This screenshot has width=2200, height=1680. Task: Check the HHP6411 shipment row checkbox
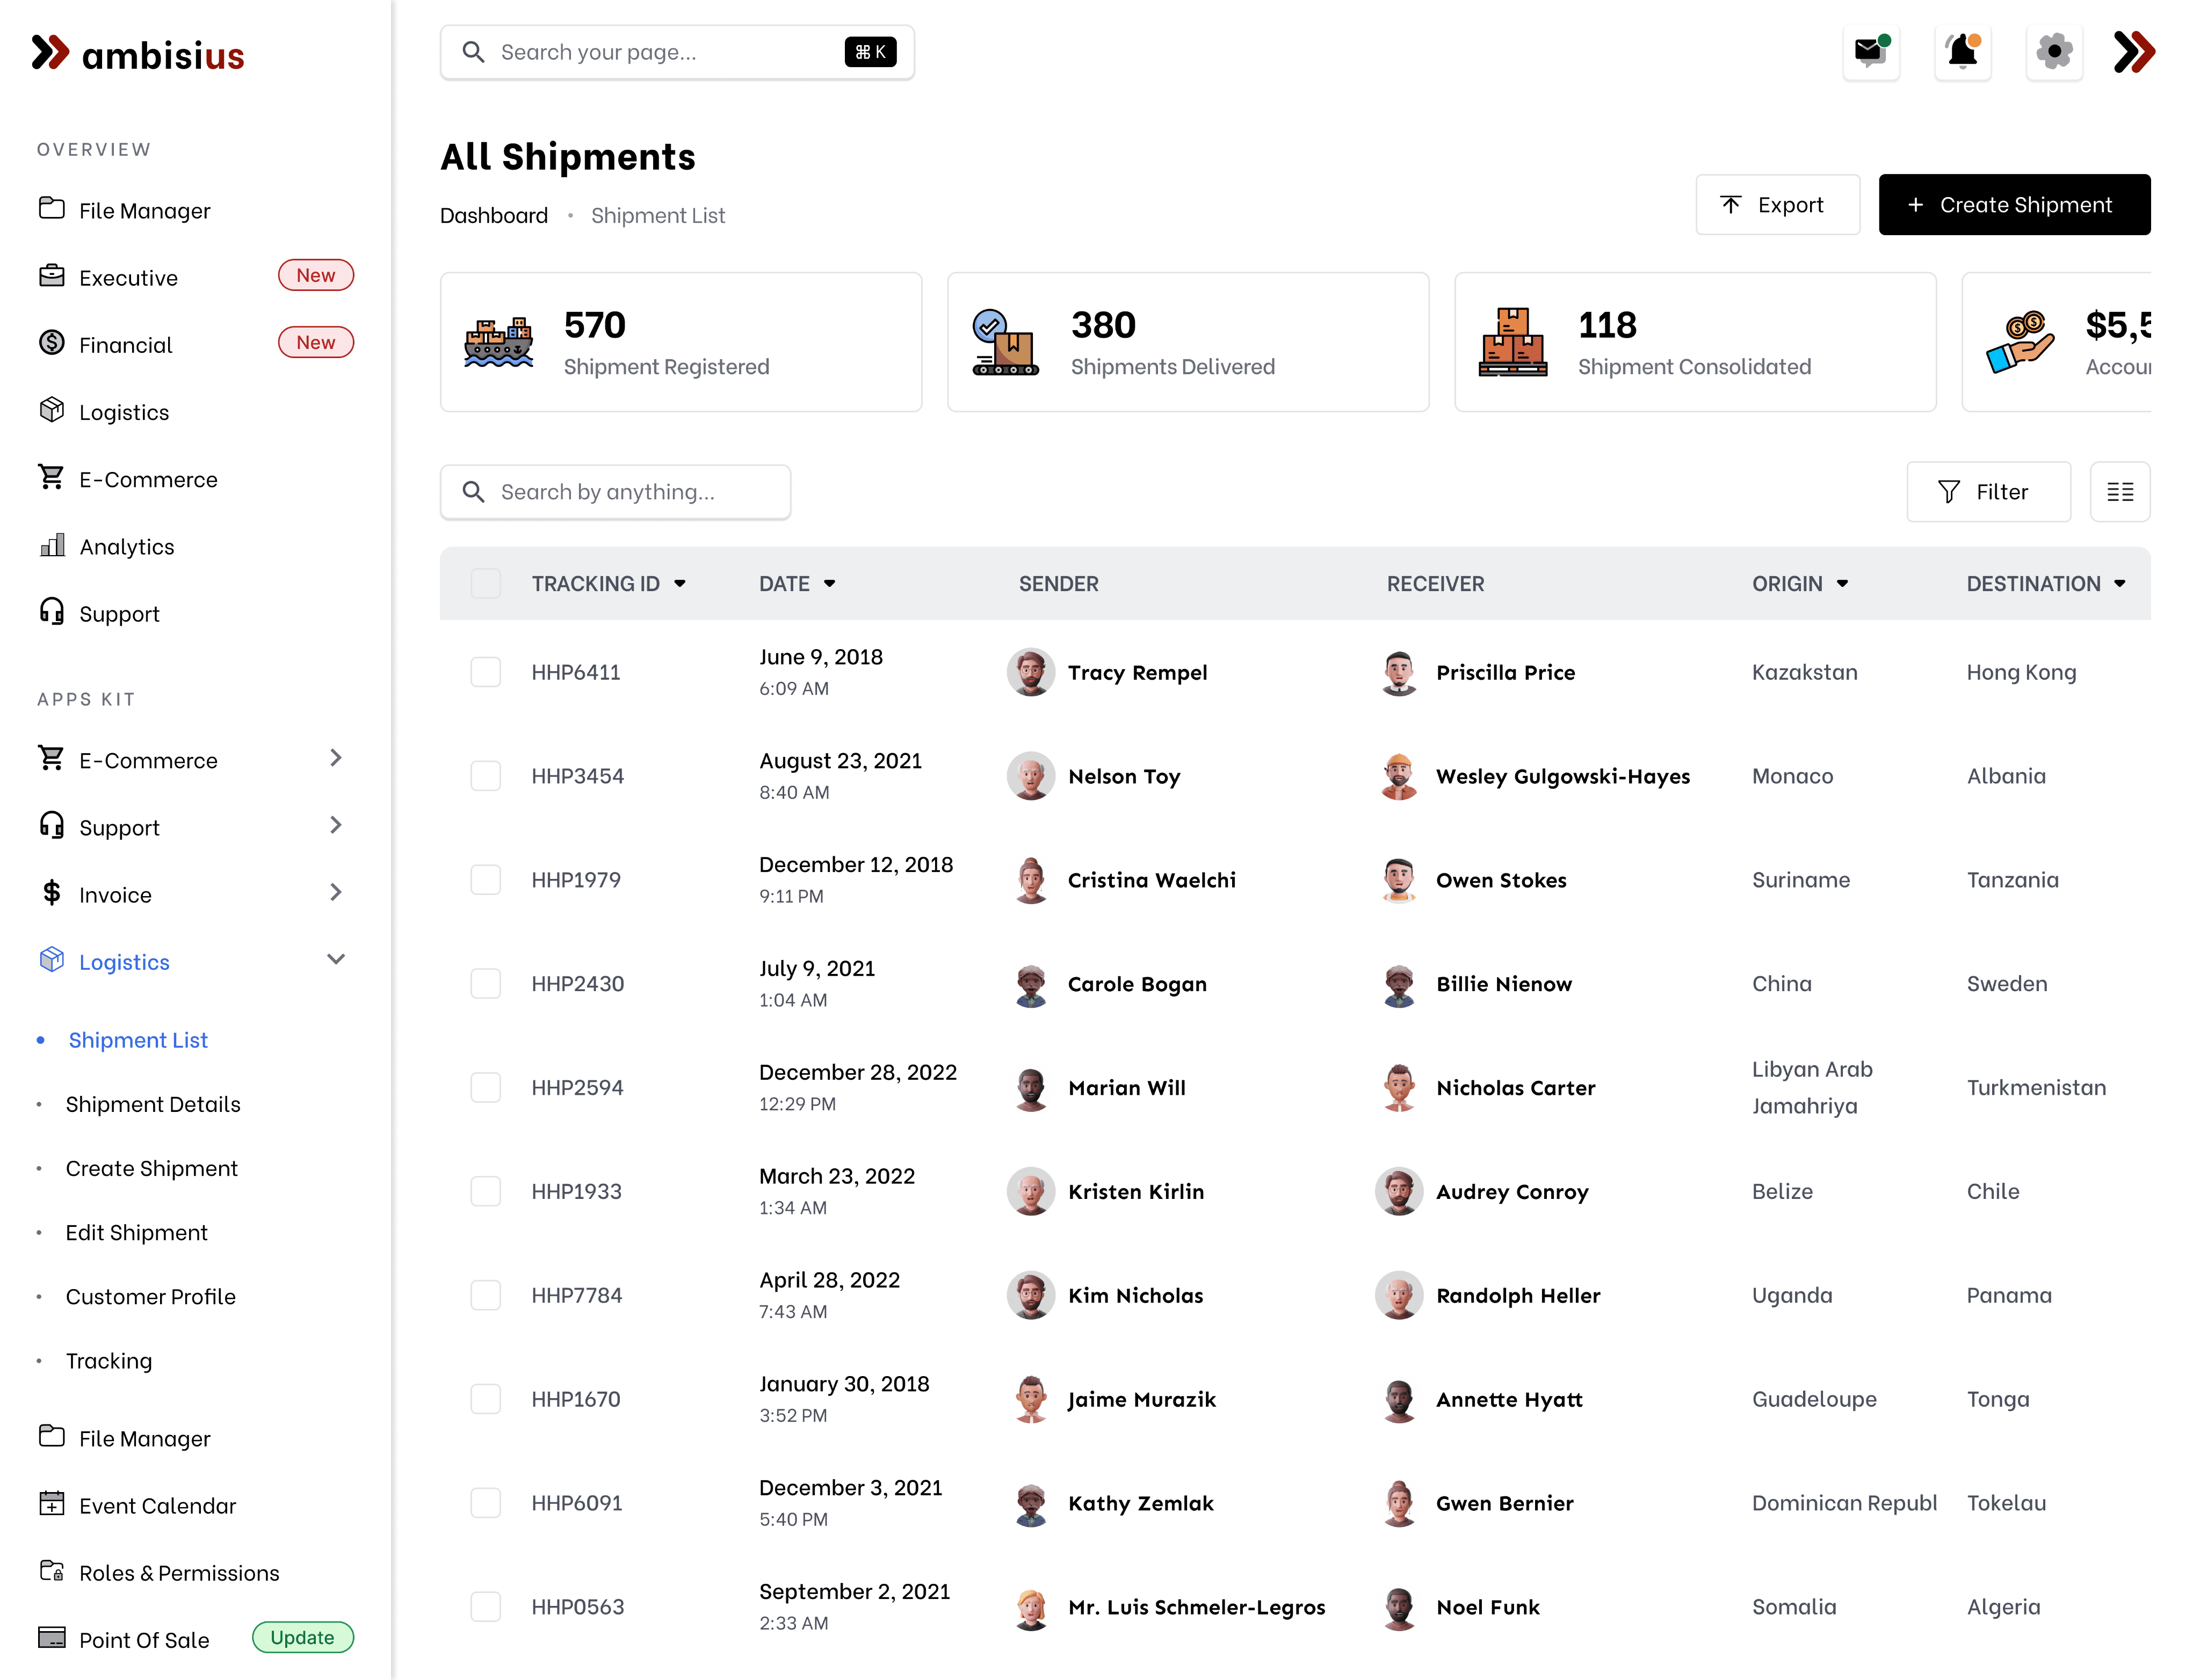point(485,672)
